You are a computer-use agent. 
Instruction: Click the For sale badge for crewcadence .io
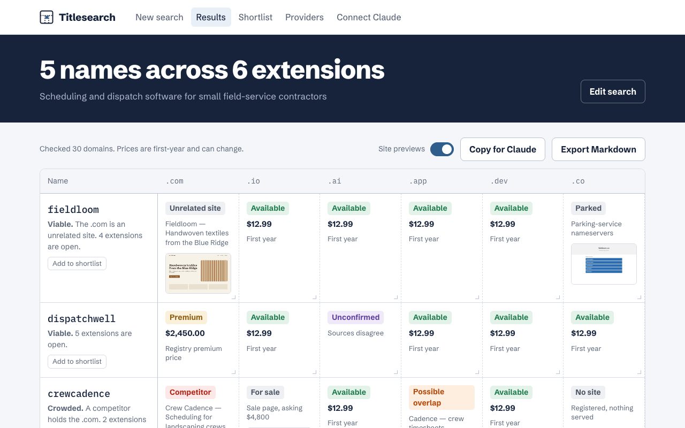pyautogui.click(x=265, y=392)
